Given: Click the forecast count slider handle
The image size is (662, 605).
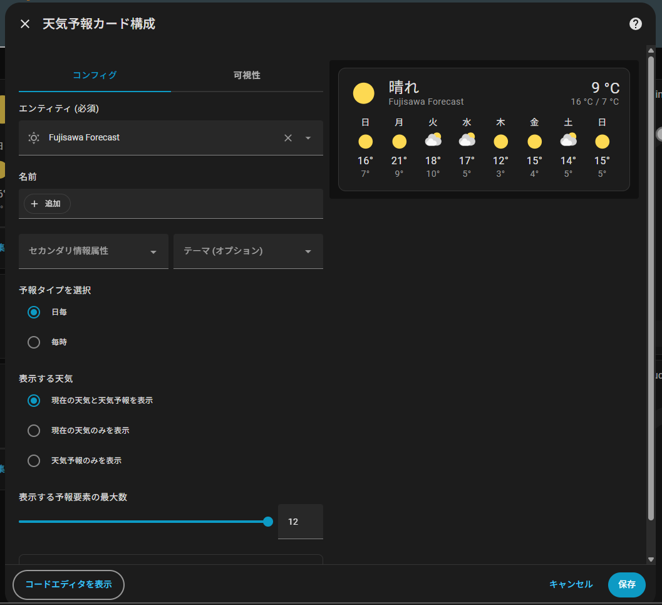Looking at the screenshot, I should (267, 522).
